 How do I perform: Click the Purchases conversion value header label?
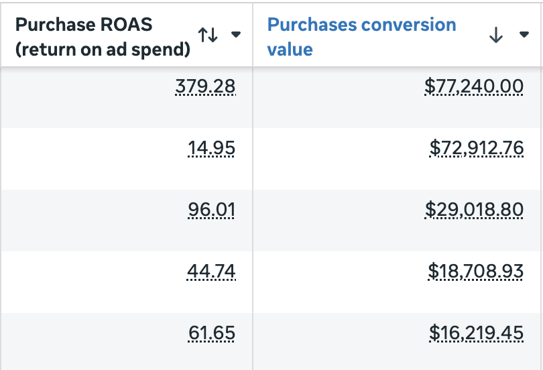point(361,37)
